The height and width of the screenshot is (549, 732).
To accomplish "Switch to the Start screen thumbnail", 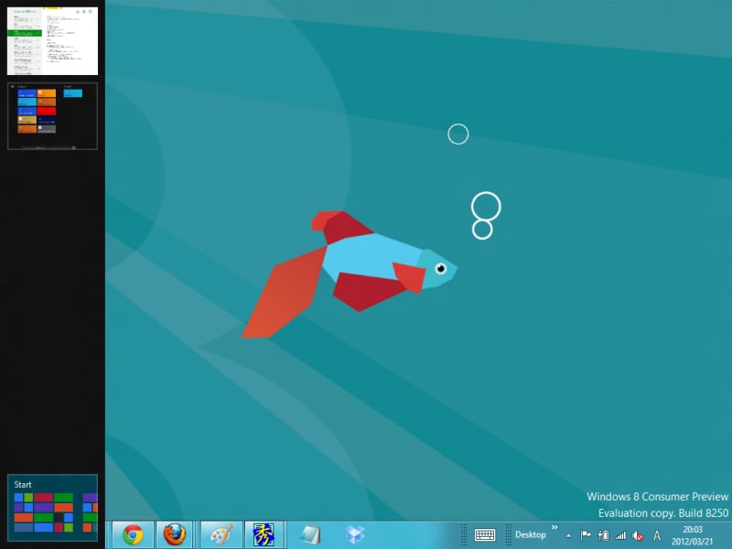I will tap(52, 508).
